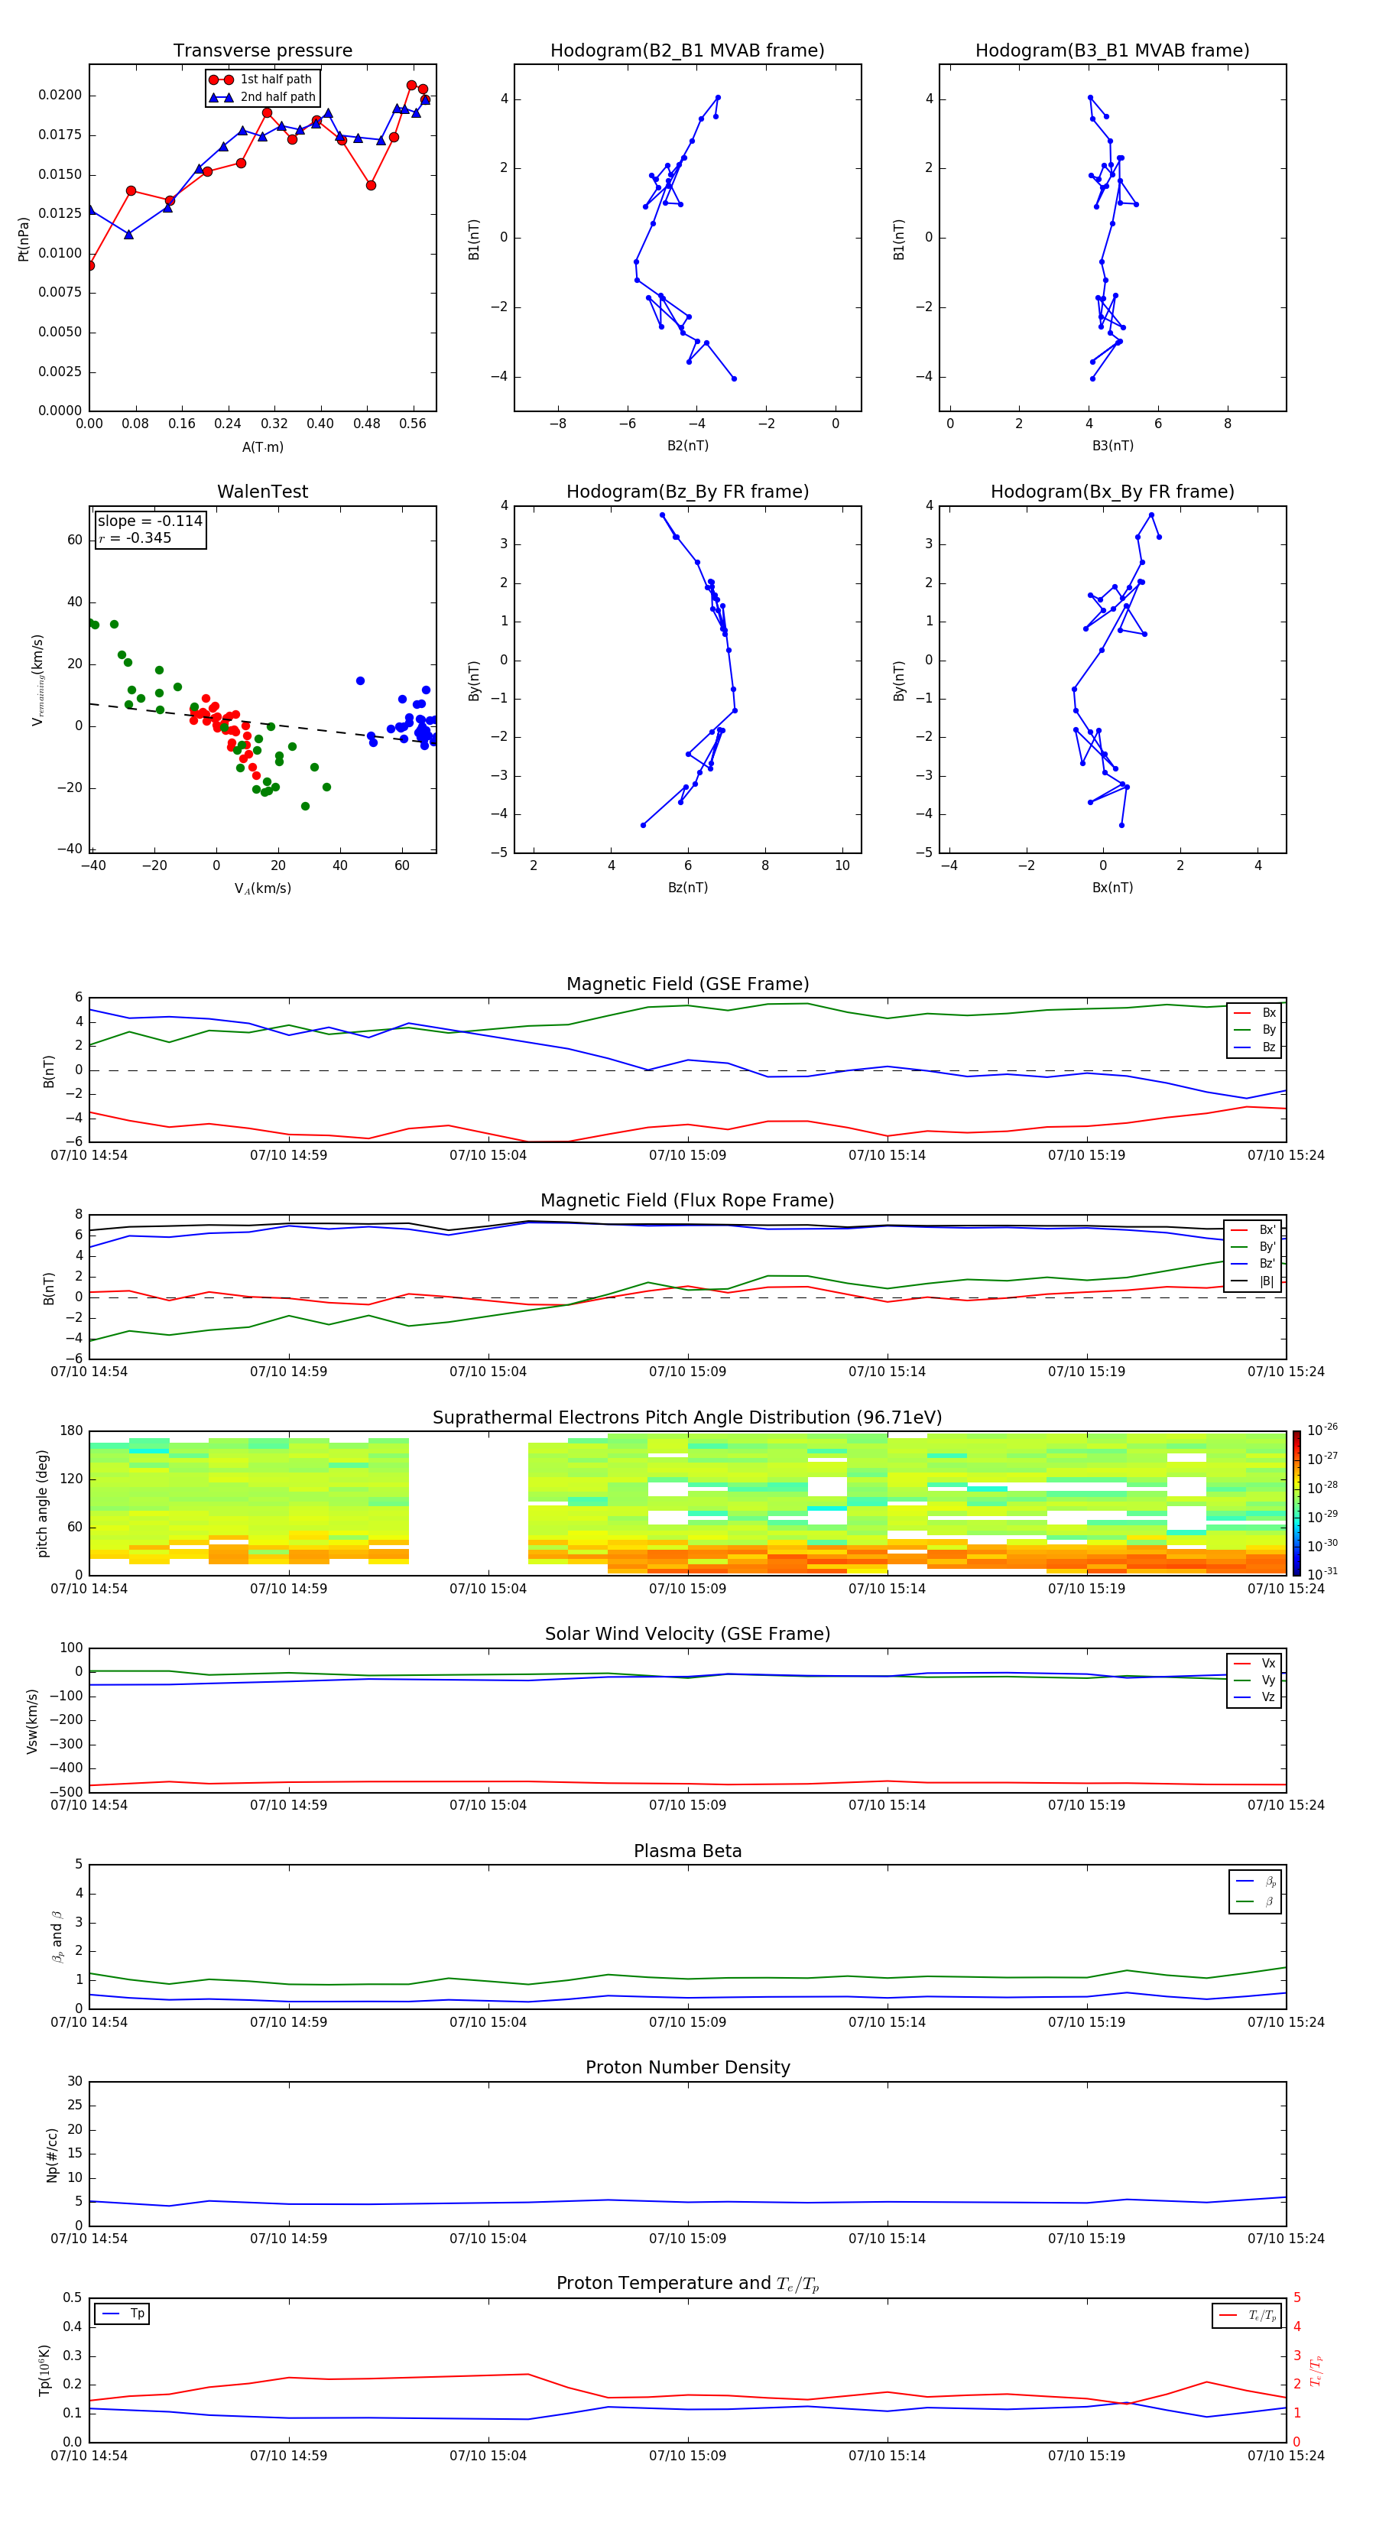Click the 'Pt(nPa)' y-axis label

click(x=24, y=239)
